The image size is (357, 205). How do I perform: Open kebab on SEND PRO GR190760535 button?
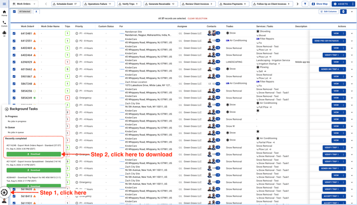(343, 41)
